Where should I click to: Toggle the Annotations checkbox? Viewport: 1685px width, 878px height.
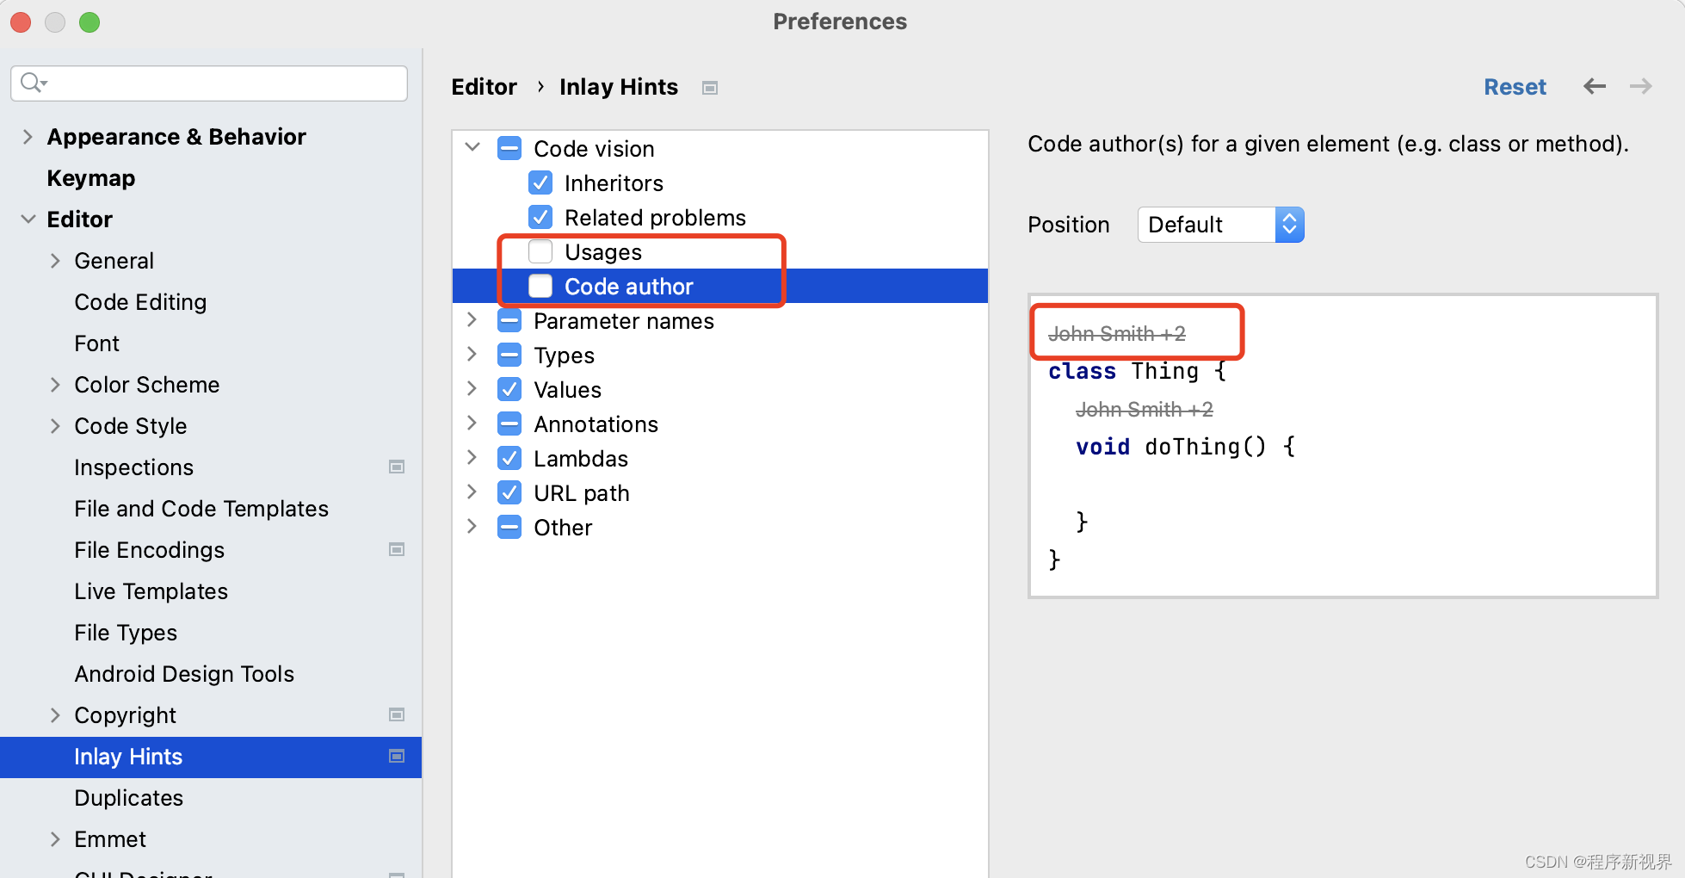point(509,424)
